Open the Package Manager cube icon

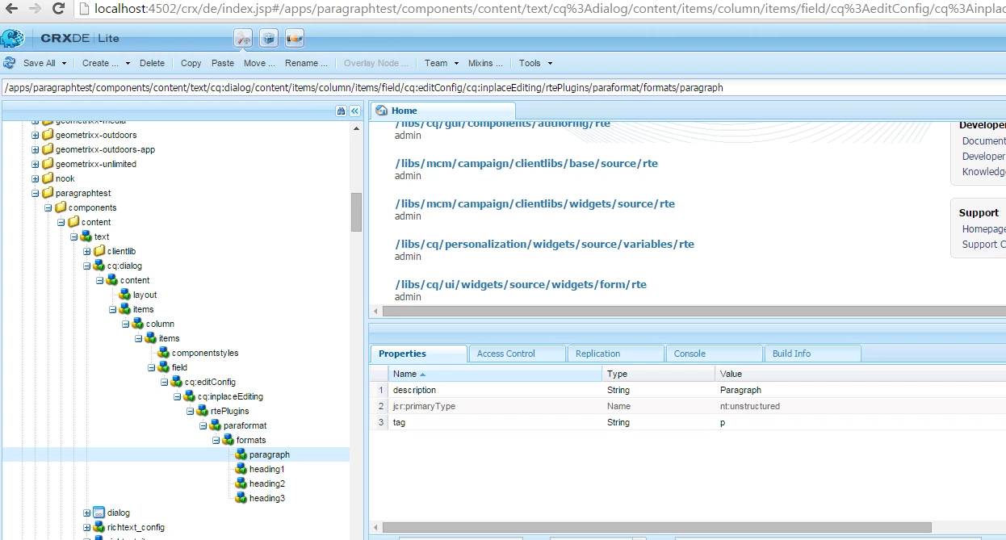(269, 38)
